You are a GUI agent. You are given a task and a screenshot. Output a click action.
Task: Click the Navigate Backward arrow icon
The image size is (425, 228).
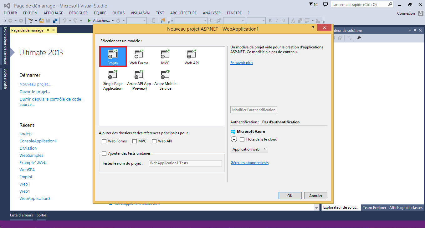pyautogui.click(x=10, y=21)
